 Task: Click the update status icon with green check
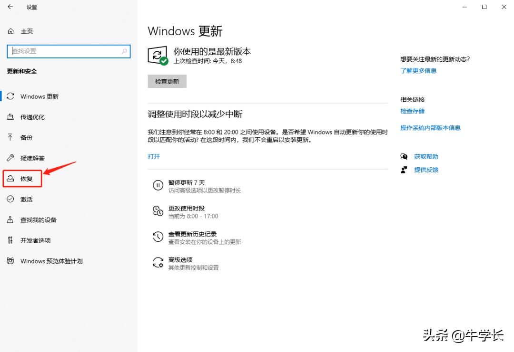pos(158,56)
